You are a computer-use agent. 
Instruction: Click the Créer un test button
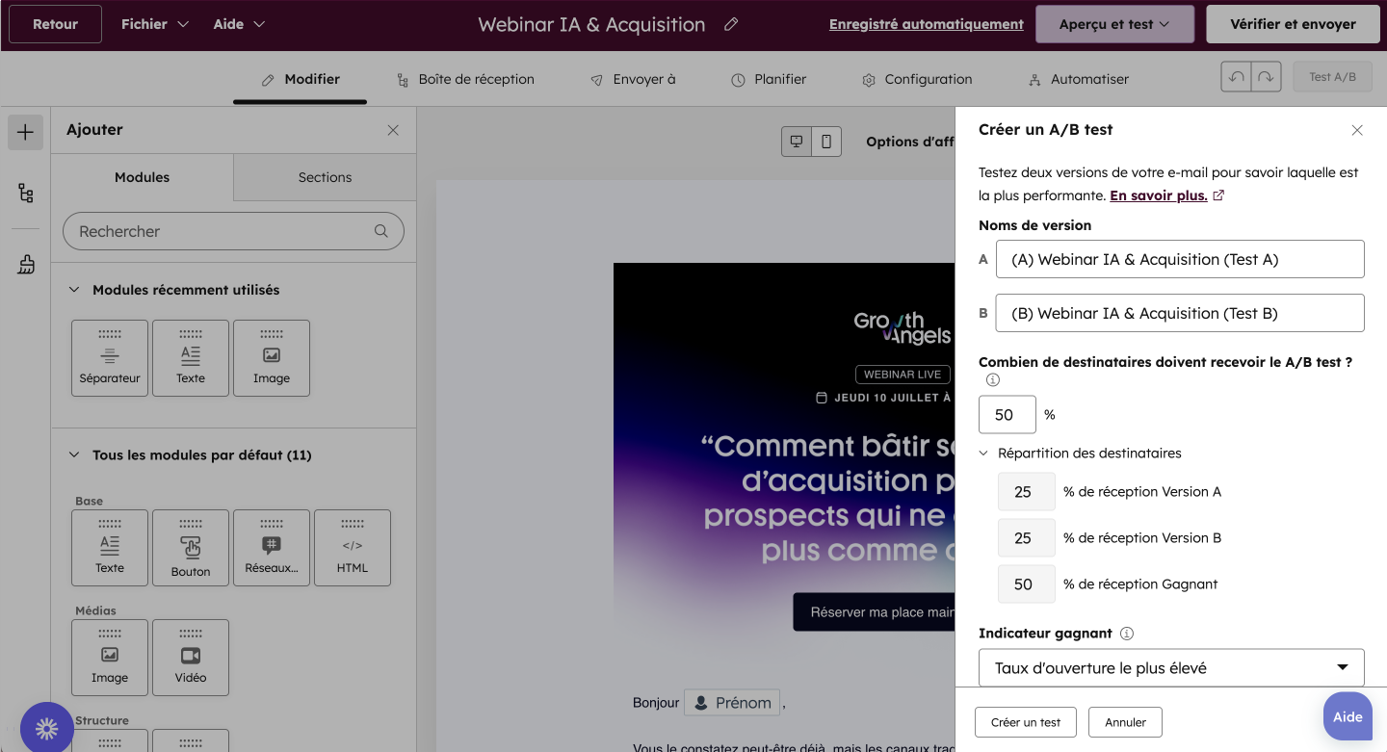(x=1025, y=721)
